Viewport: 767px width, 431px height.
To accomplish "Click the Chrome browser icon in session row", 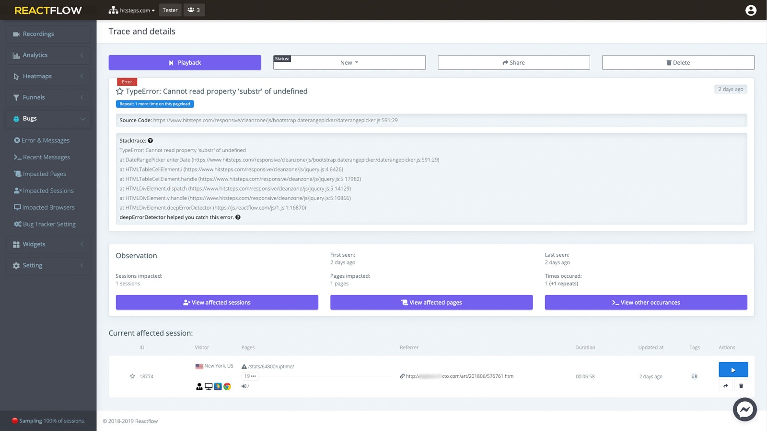I will point(227,386).
